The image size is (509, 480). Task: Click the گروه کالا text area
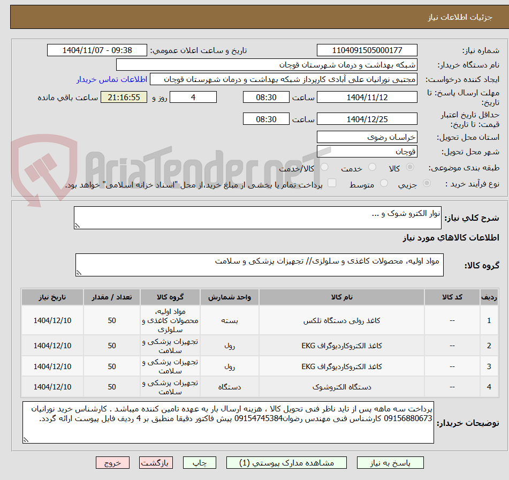point(260,265)
